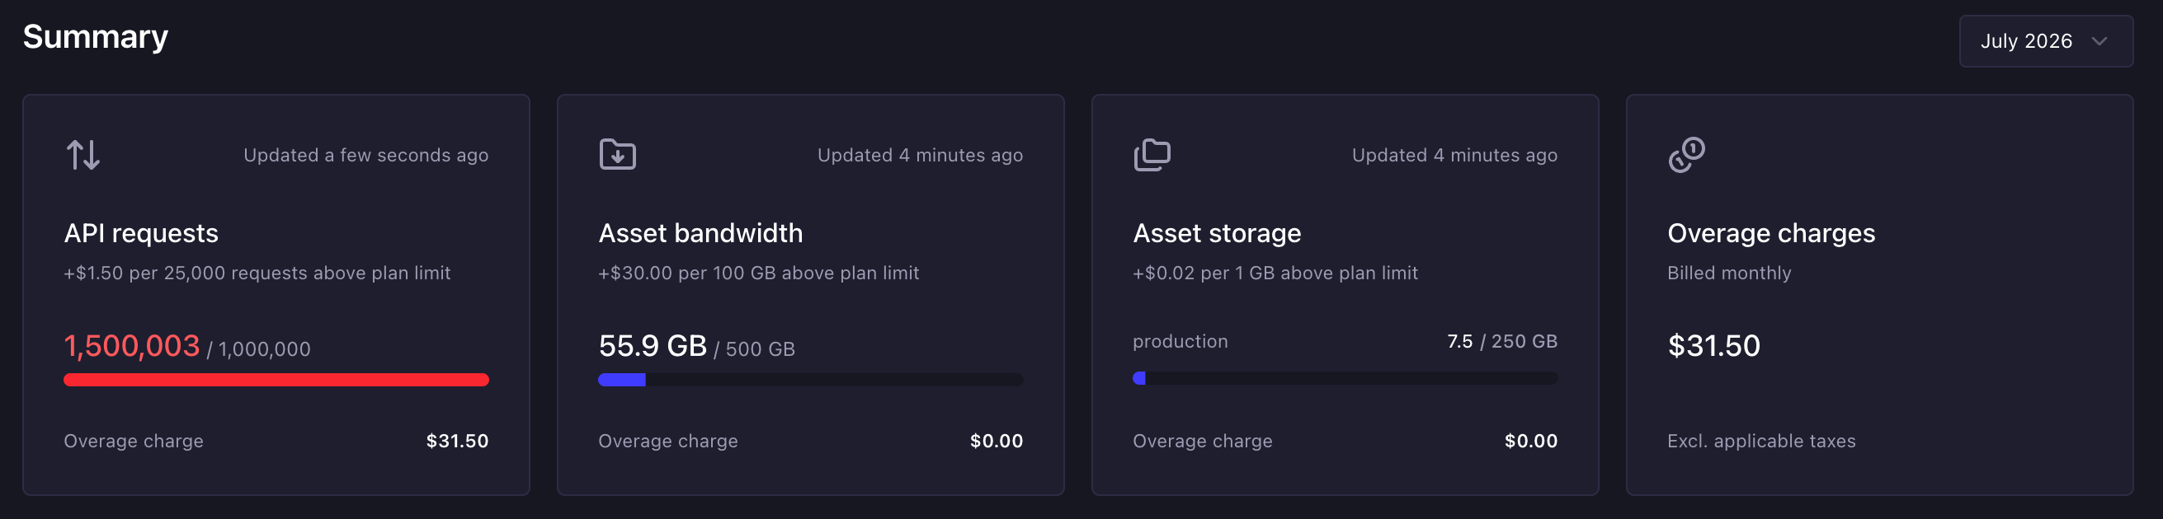Image resolution: width=2163 pixels, height=519 pixels.
Task: Click the 1,500,003 requests count
Action: pyautogui.click(x=132, y=345)
